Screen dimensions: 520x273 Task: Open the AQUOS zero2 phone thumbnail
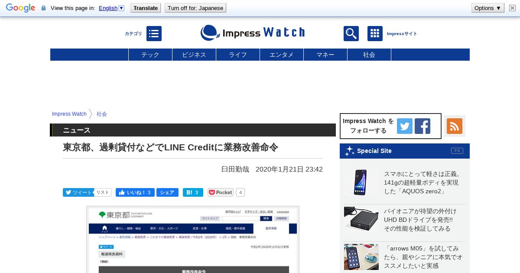[x=361, y=182]
